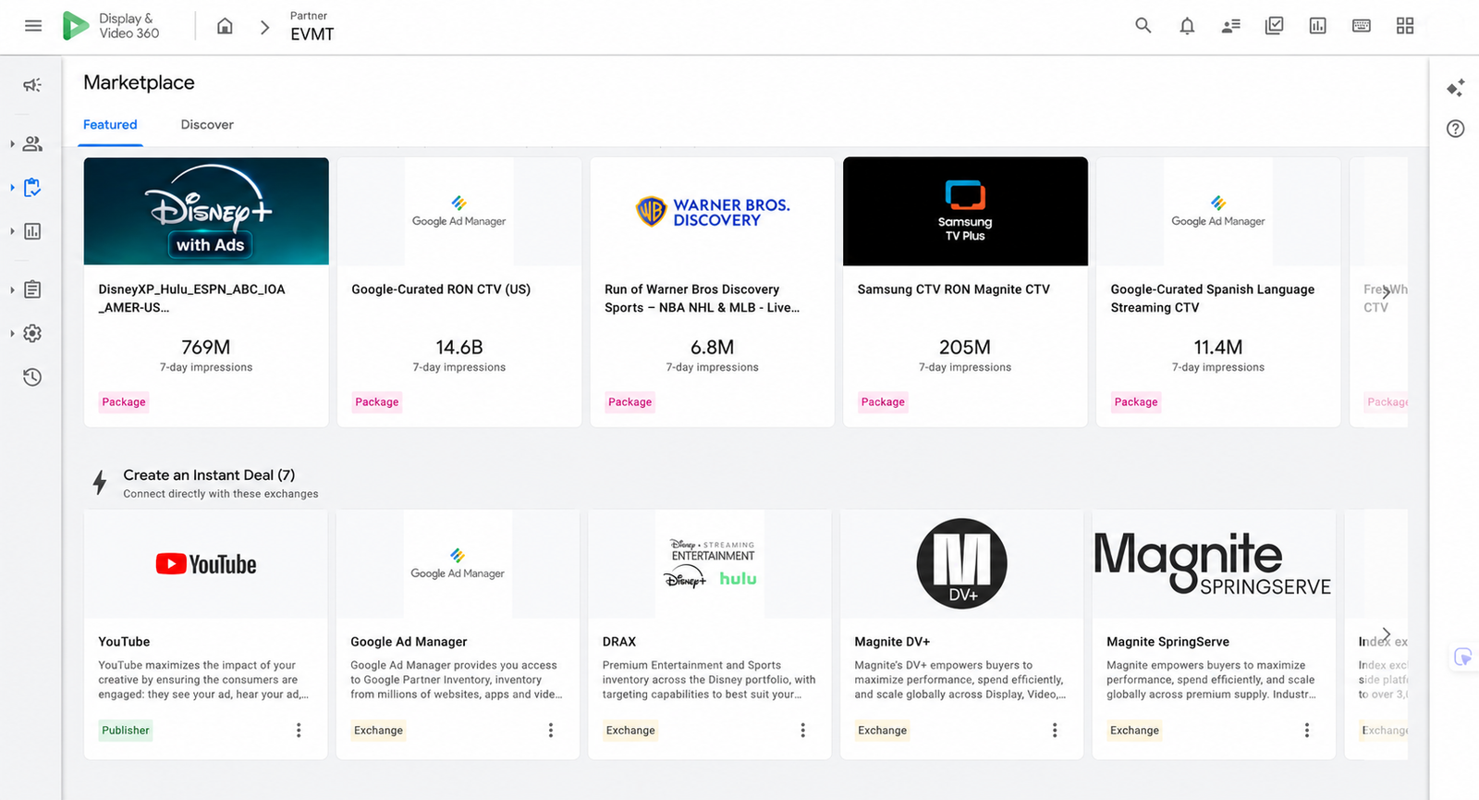
Task: Open the Google apps grid icon
Action: [x=1405, y=26]
